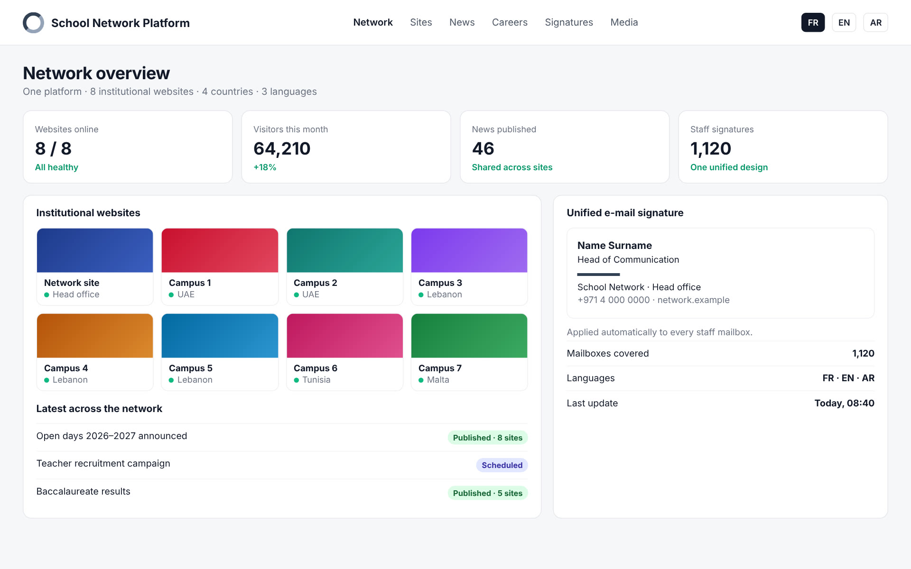Switch language to AR
The width and height of the screenshot is (911, 569).
pos(875,23)
